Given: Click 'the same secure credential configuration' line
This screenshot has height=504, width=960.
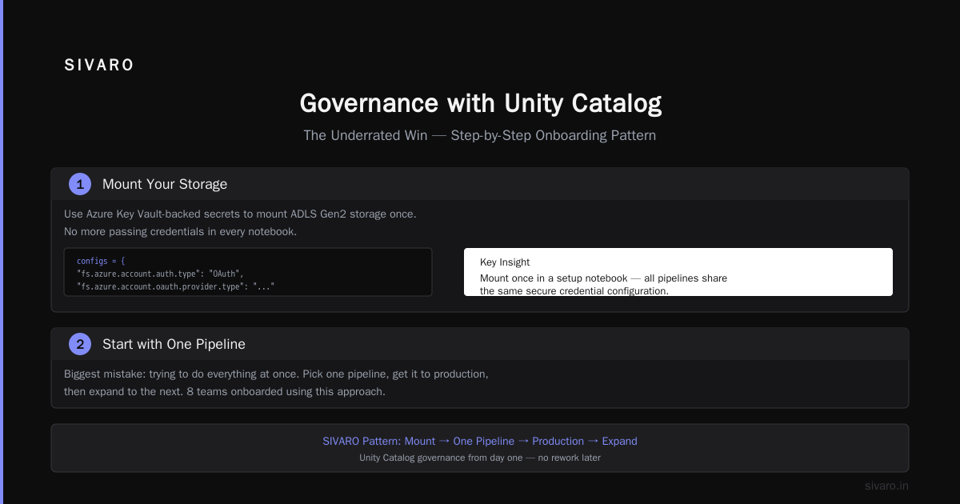Looking at the screenshot, I should point(574,291).
